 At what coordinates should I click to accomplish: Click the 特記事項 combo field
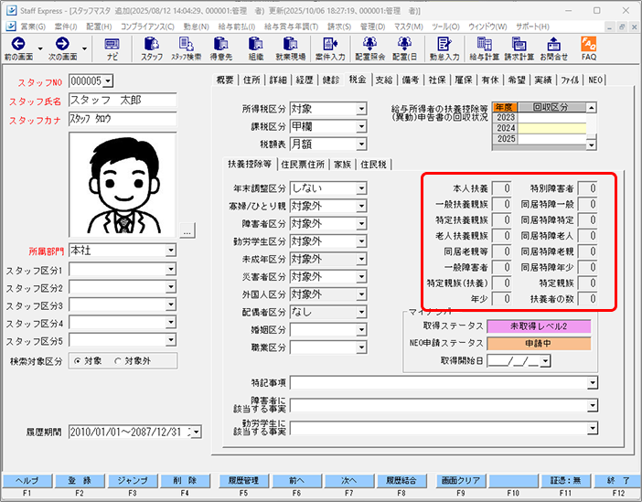[444, 383]
